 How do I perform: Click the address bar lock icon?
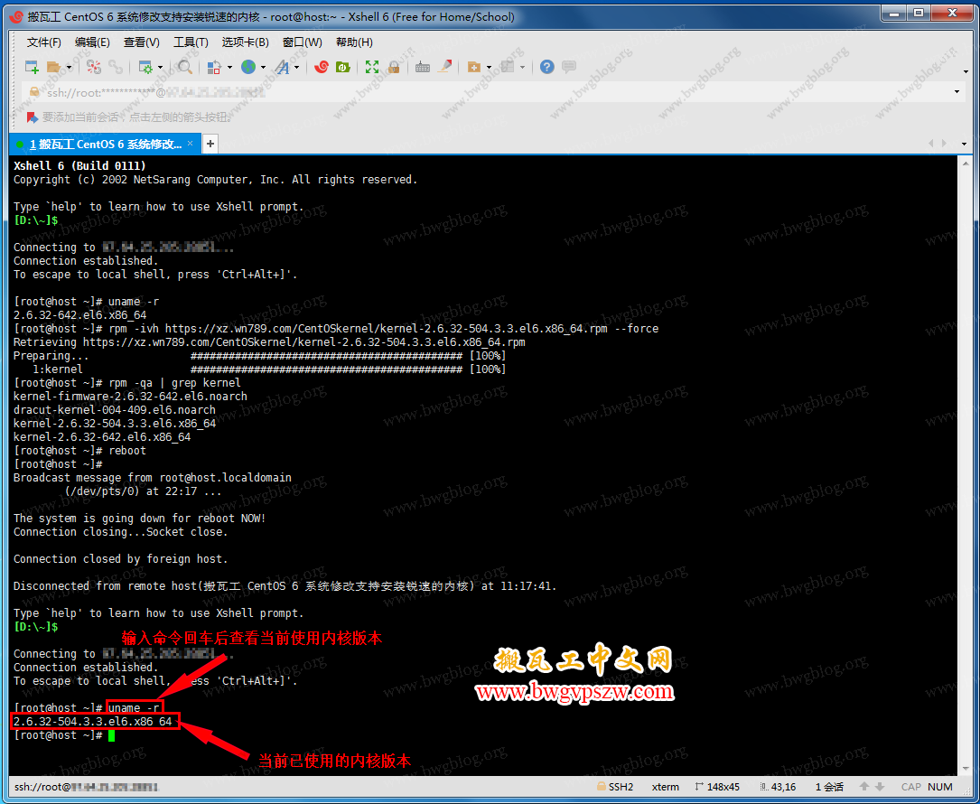35,92
